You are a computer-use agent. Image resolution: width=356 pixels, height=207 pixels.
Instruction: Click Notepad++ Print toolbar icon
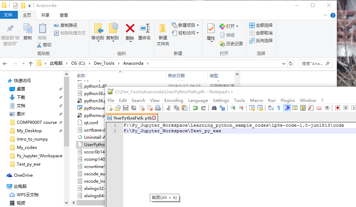(x=158, y=108)
